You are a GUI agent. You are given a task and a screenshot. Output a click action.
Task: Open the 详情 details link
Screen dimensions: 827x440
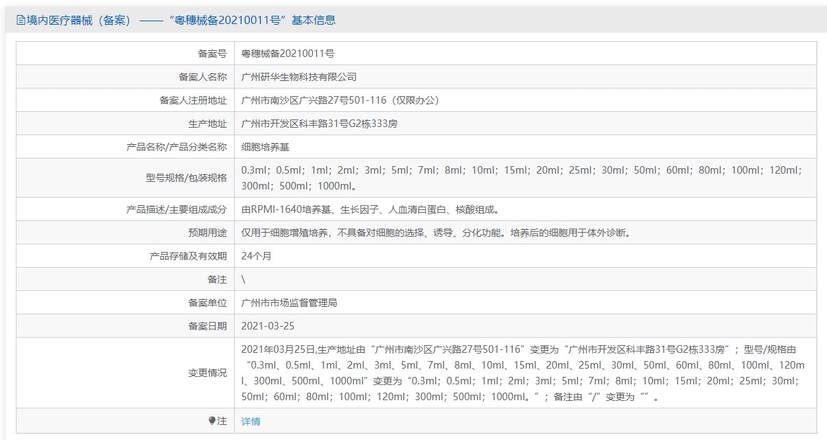[x=251, y=421]
